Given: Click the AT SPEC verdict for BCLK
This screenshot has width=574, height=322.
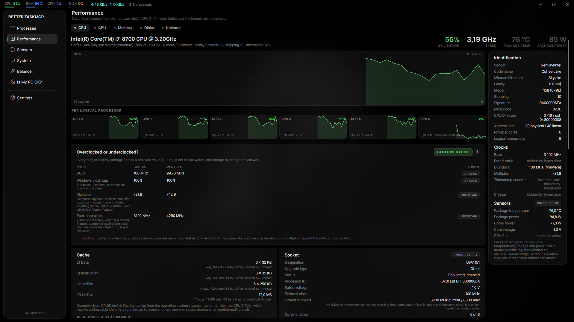Looking at the screenshot, I should tap(471, 174).
